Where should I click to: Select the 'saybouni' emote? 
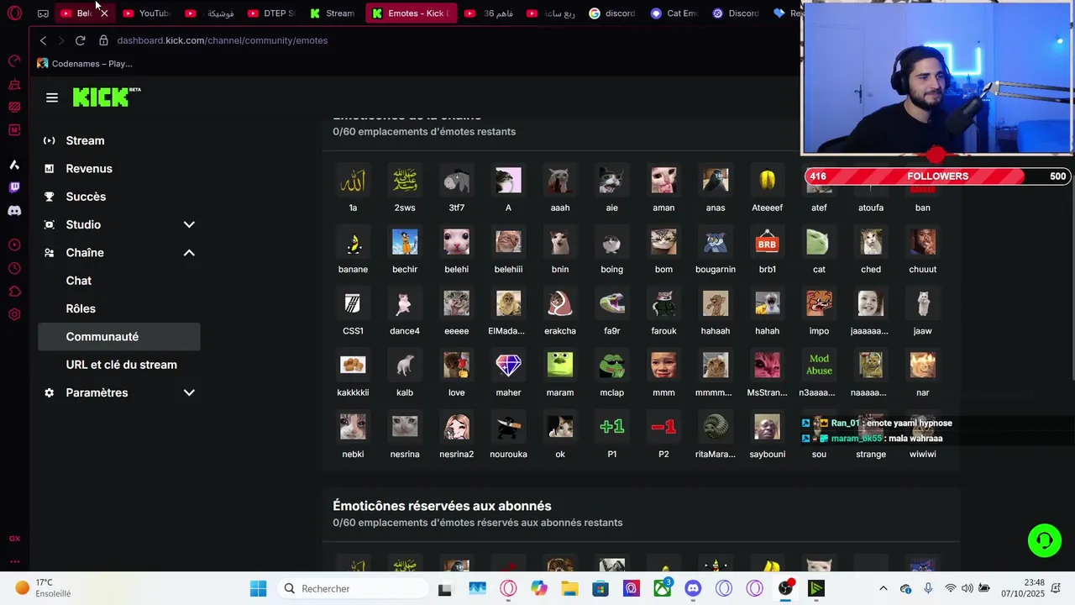(x=767, y=427)
